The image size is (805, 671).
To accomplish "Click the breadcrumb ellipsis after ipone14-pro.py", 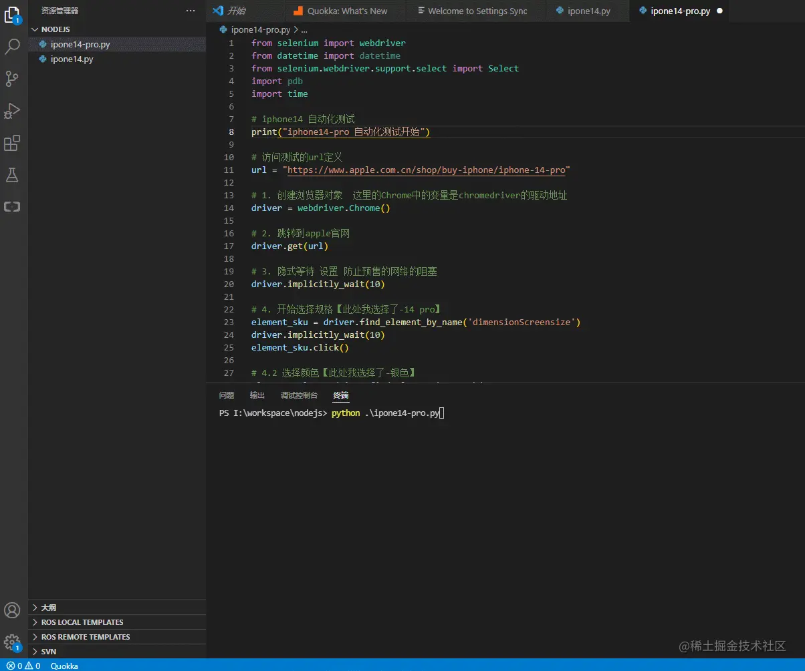I will tap(304, 30).
